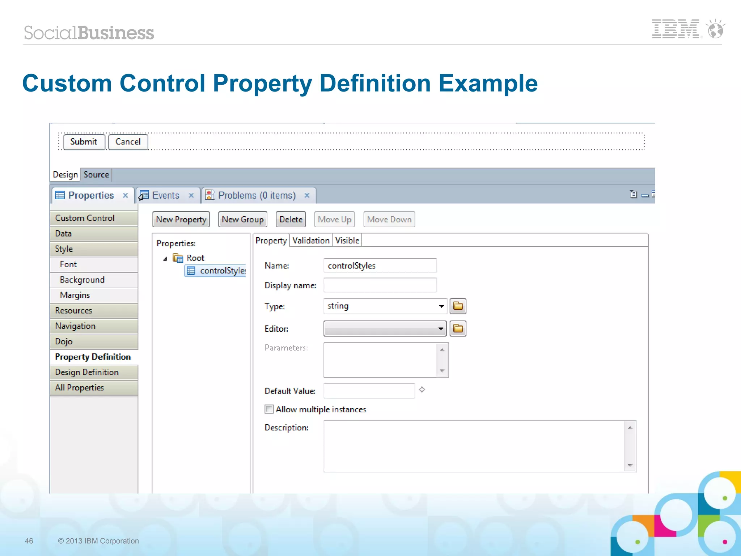Click the Name input field
Screen dimensions: 741x556
[x=380, y=266]
